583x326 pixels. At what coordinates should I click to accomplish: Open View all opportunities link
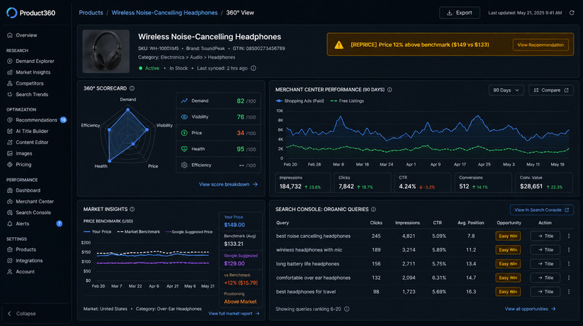pyautogui.click(x=530, y=309)
